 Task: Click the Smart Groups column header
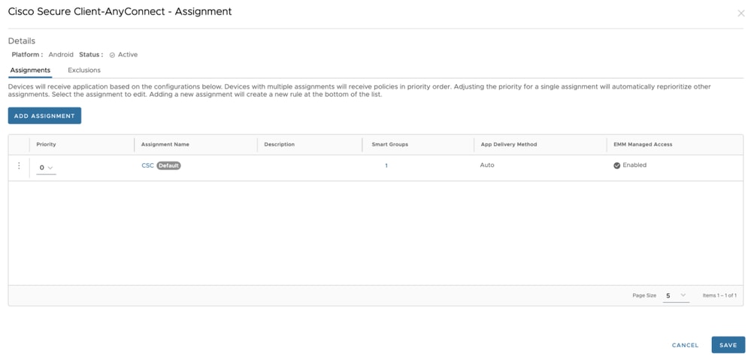pos(389,144)
